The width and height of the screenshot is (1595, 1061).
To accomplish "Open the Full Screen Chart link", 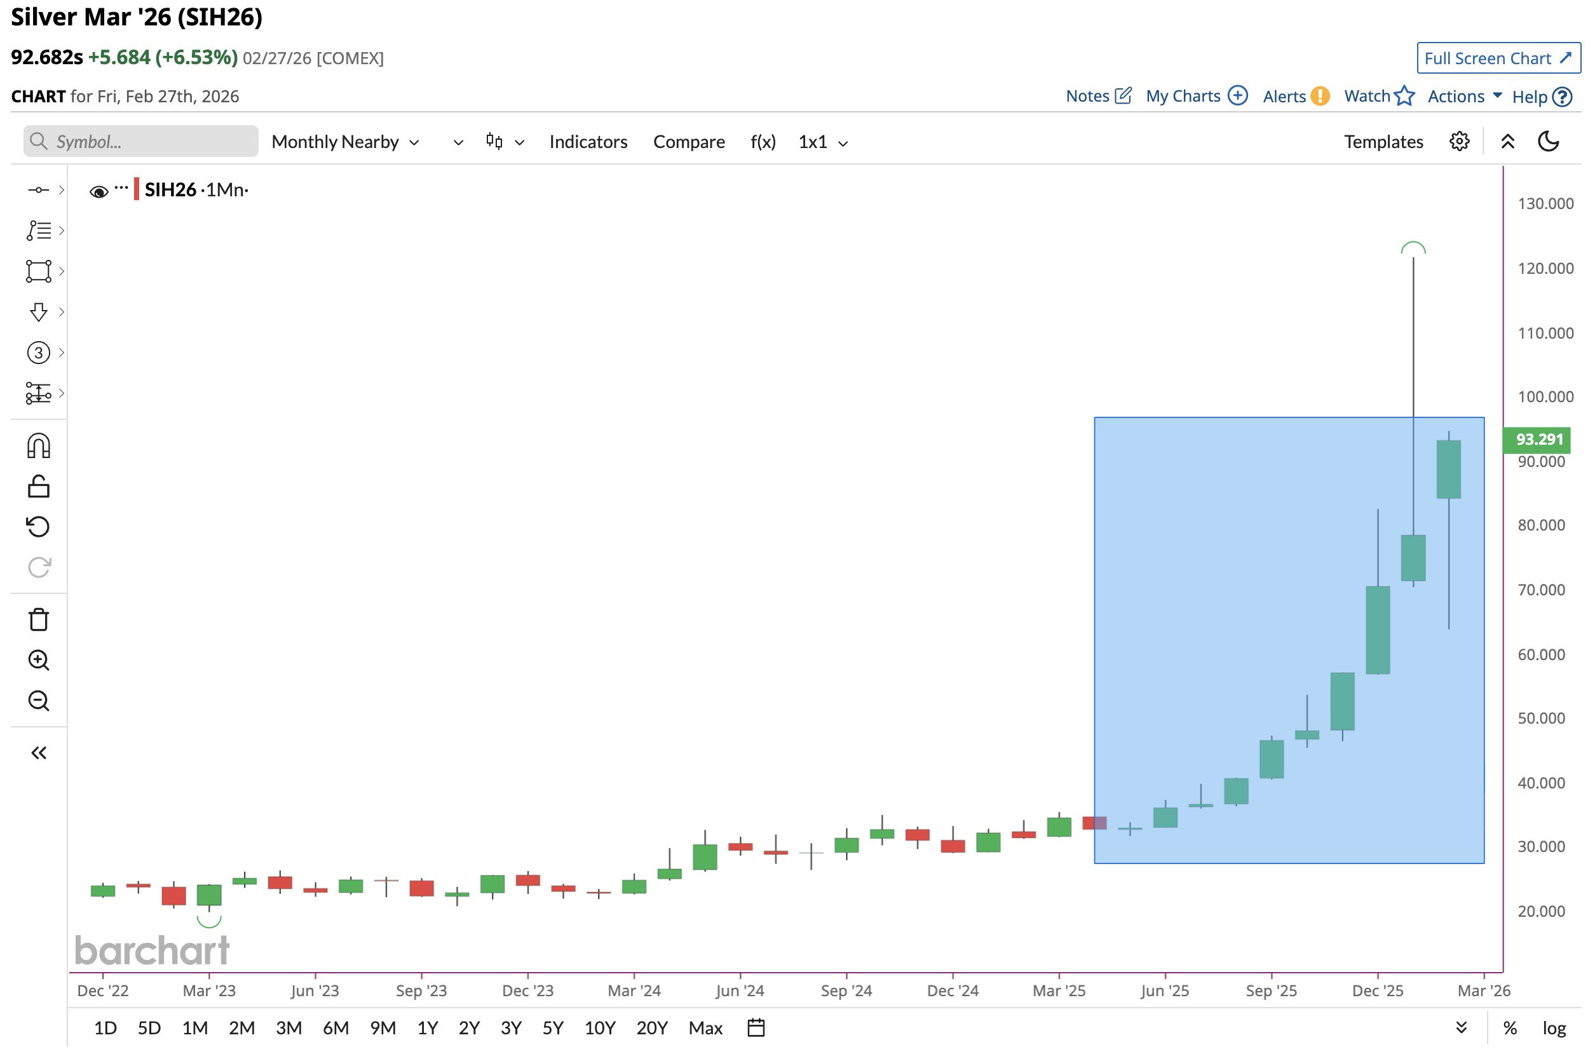I will (x=1498, y=58).
